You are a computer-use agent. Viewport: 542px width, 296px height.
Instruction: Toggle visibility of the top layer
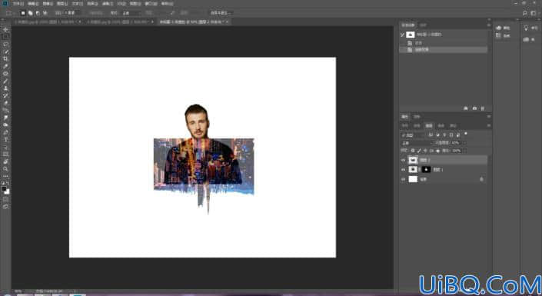tap(403, 160)
